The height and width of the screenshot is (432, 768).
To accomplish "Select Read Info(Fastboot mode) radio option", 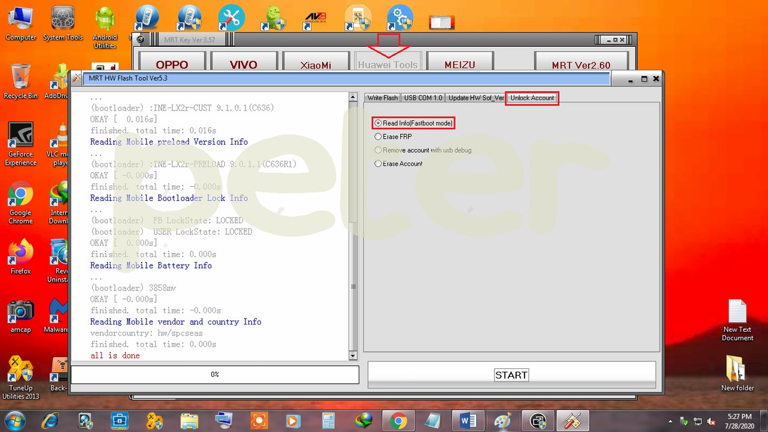I will [413, 123].
